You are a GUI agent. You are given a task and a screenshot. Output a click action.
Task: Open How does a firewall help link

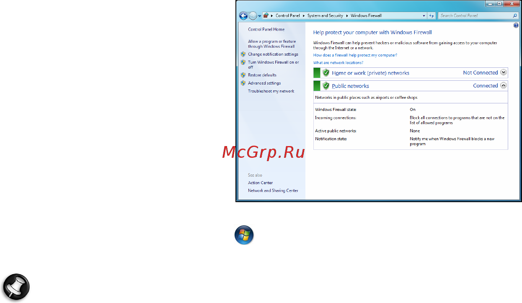pos(355,55)
